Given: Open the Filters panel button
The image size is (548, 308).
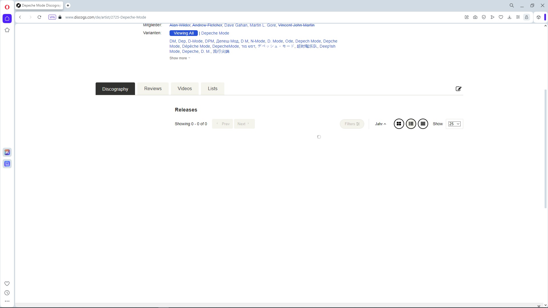Looking at the screenshot, I should (352, 124).
